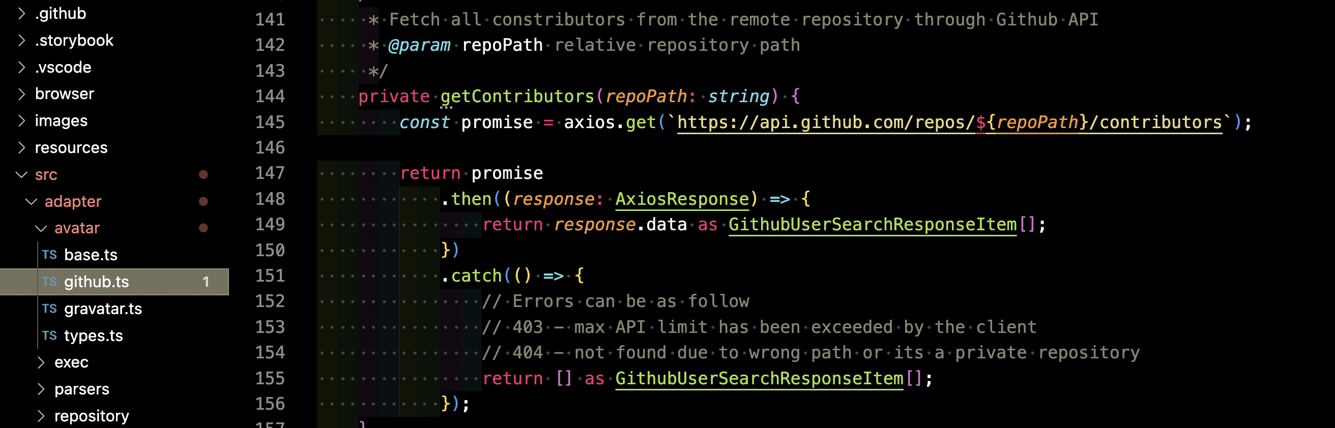Click the AxiosResponse type reference

tap(682, 199)
